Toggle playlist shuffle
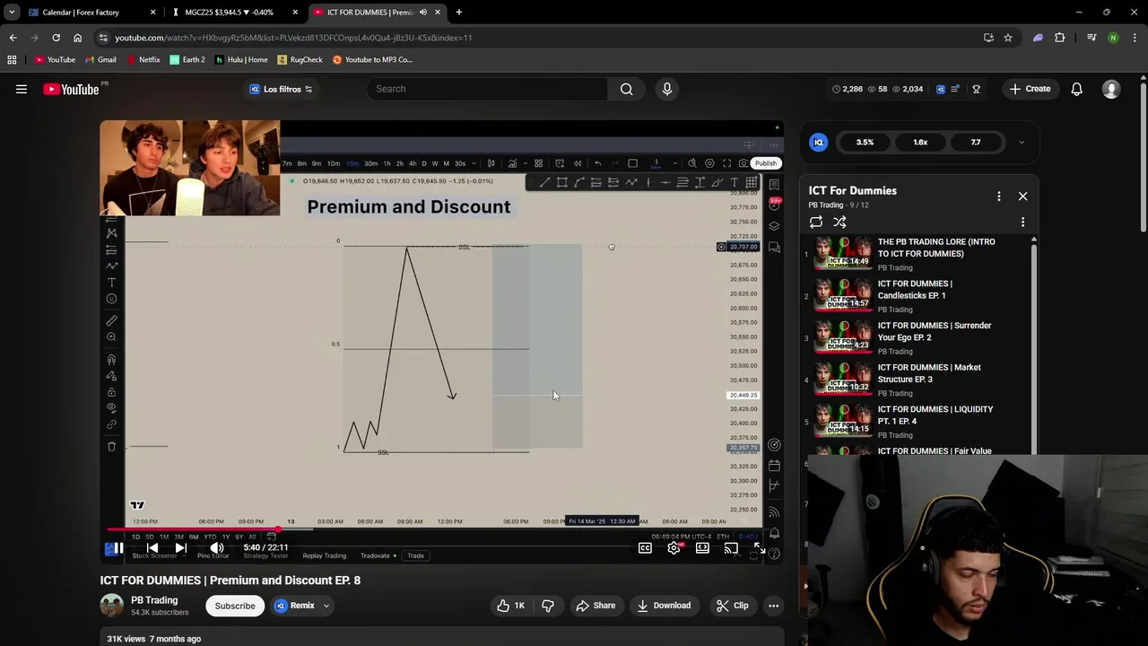This screenshot has width=1148, height=646. click(x=839, y=222)
